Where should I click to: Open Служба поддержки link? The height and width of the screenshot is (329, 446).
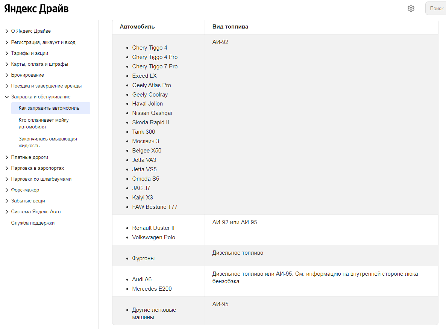point(33,223)
